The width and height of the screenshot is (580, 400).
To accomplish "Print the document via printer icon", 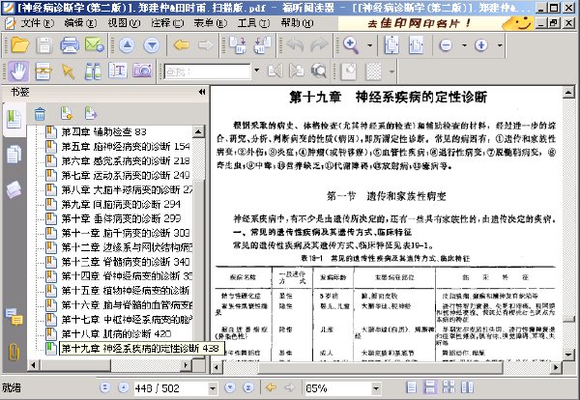I will 70,45.
